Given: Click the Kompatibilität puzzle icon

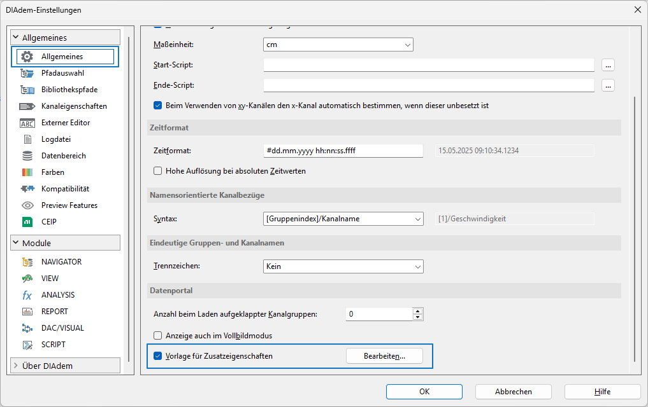Looking at the screenshot, I should (27, 189).
